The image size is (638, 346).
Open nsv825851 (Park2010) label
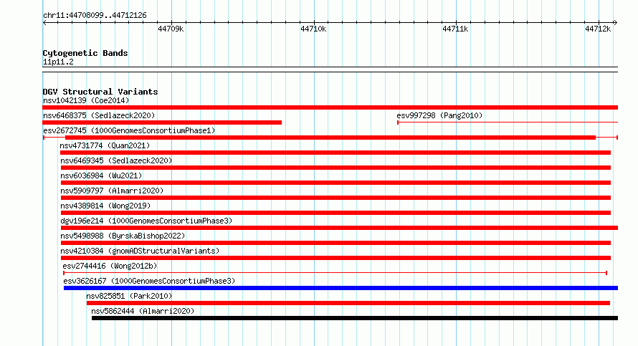pyautogui.click(x=129, y=296)
